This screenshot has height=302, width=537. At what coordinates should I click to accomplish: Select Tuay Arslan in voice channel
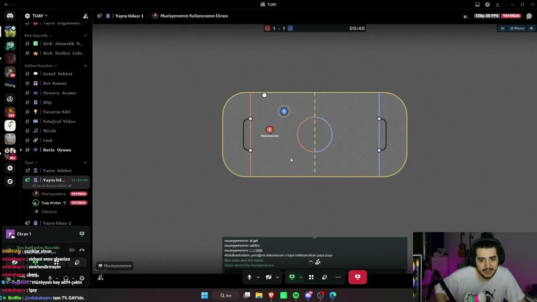click(60, 203)
